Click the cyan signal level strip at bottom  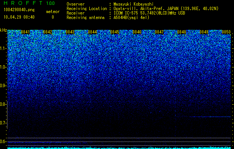point(119,148)
